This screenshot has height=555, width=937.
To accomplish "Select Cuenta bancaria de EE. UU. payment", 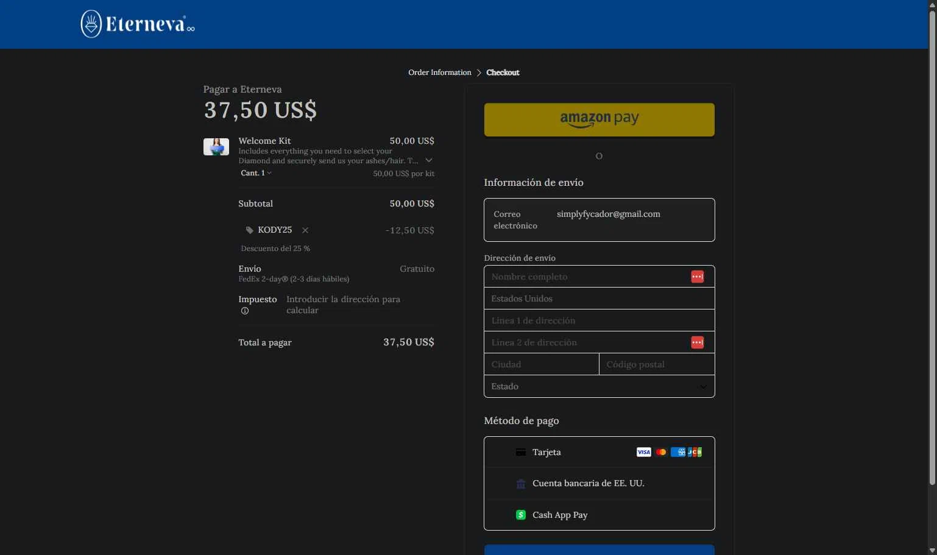I will 599,484.
